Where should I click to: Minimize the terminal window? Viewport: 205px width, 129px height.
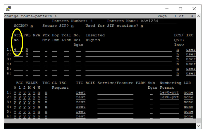[167, 9]
